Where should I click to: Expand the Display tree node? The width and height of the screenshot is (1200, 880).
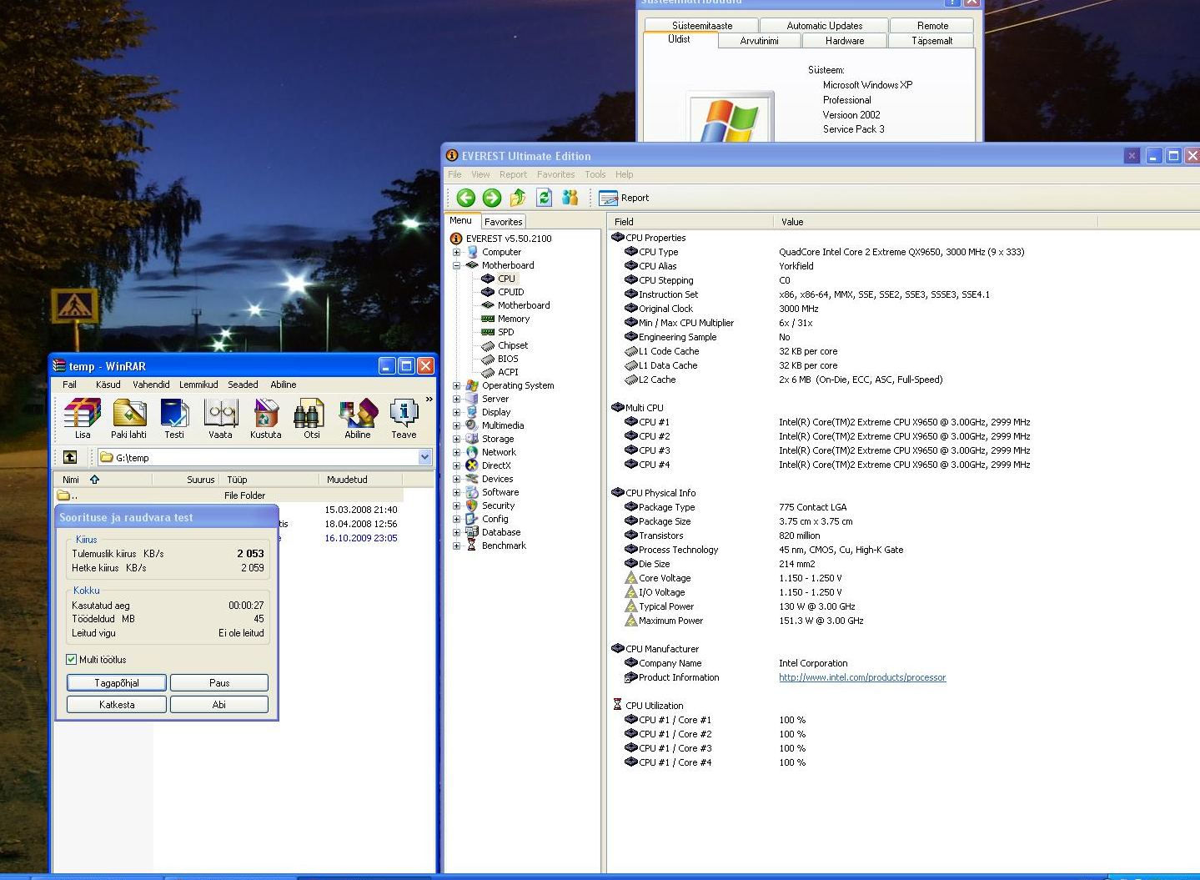456,412
